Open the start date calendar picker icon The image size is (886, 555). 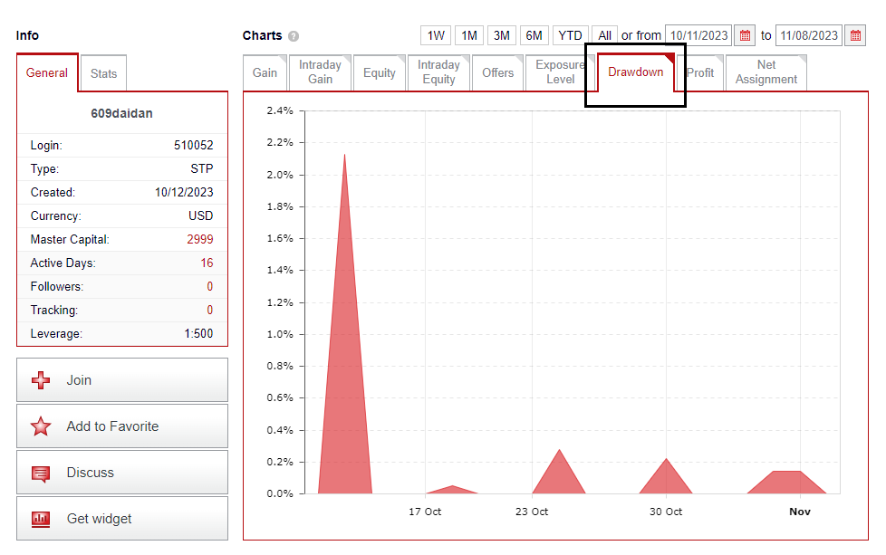[x=745, y=35]
